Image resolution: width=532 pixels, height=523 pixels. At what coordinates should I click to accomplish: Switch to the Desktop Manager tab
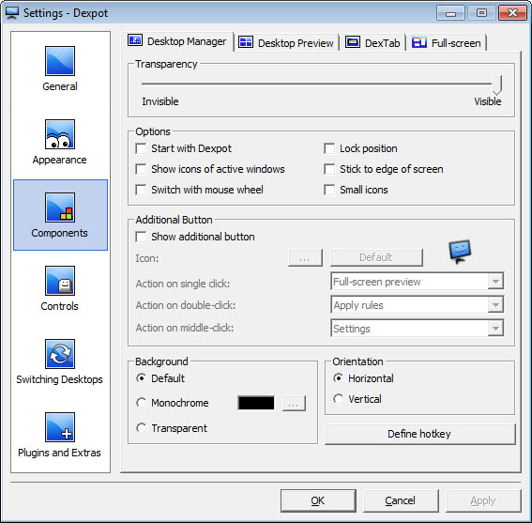pos(177,41)
